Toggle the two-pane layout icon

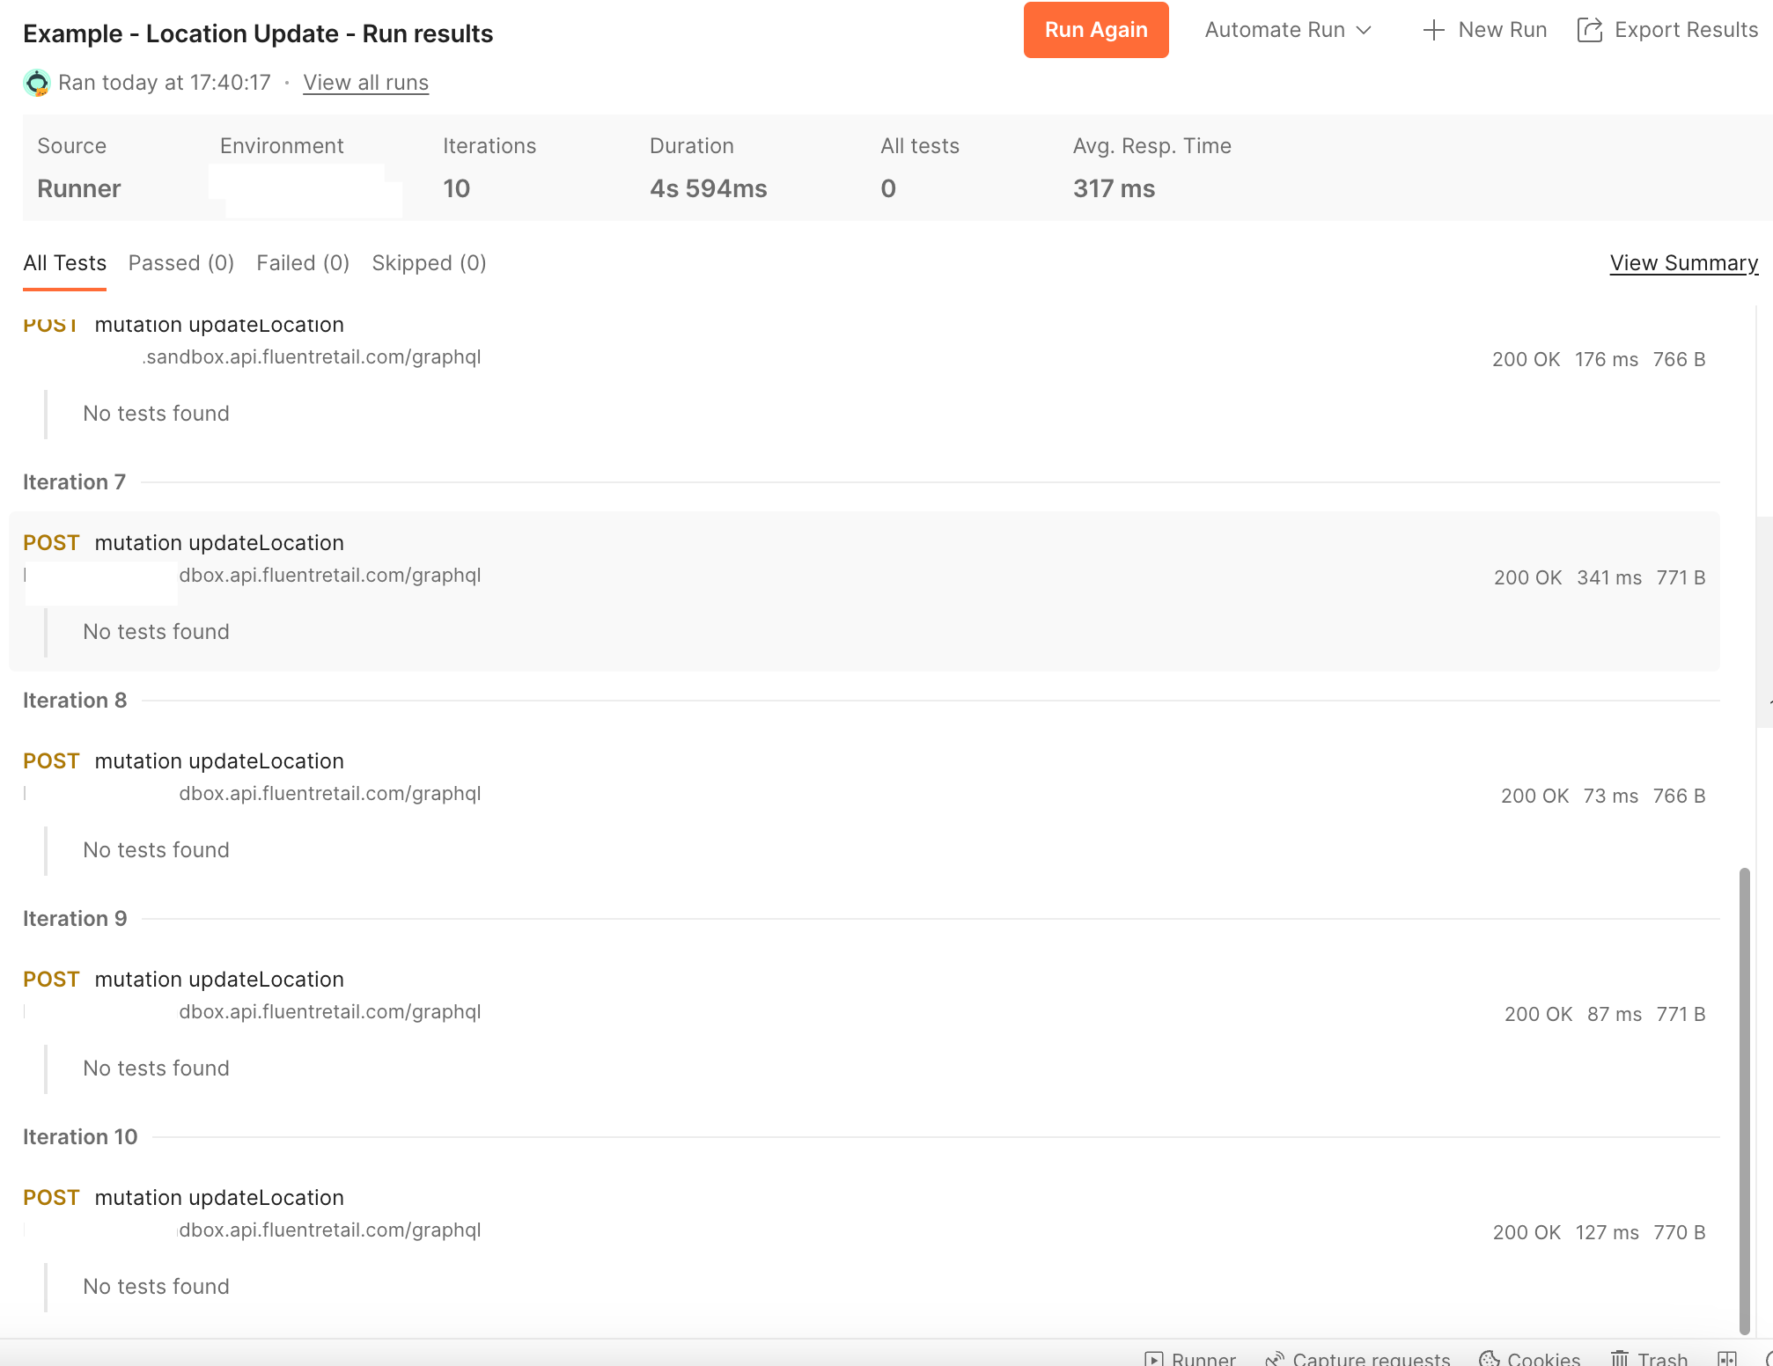pyautogui.click(x=1727, y=1358)
